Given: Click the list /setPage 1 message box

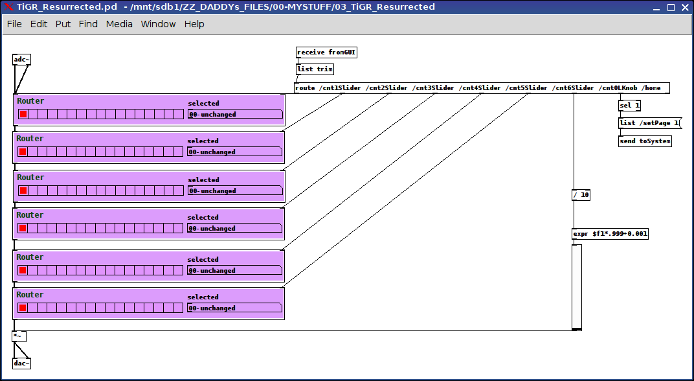Looking at the screenshot, I should tap(650, 122).
